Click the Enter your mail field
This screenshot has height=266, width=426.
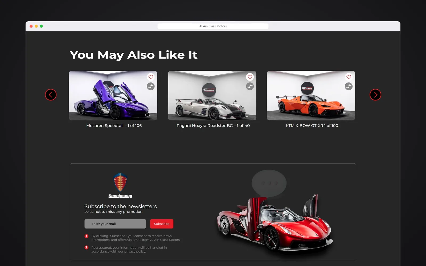click(x=115, y=224)
